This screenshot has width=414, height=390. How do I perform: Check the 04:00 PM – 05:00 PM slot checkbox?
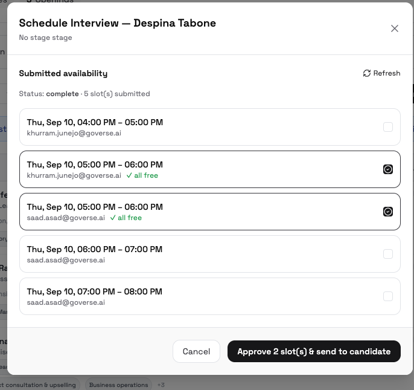tap(388, 127)
